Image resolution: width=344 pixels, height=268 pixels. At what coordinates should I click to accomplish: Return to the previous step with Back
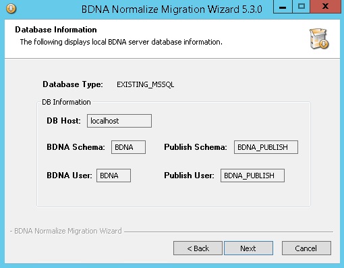tap(198, 248)
